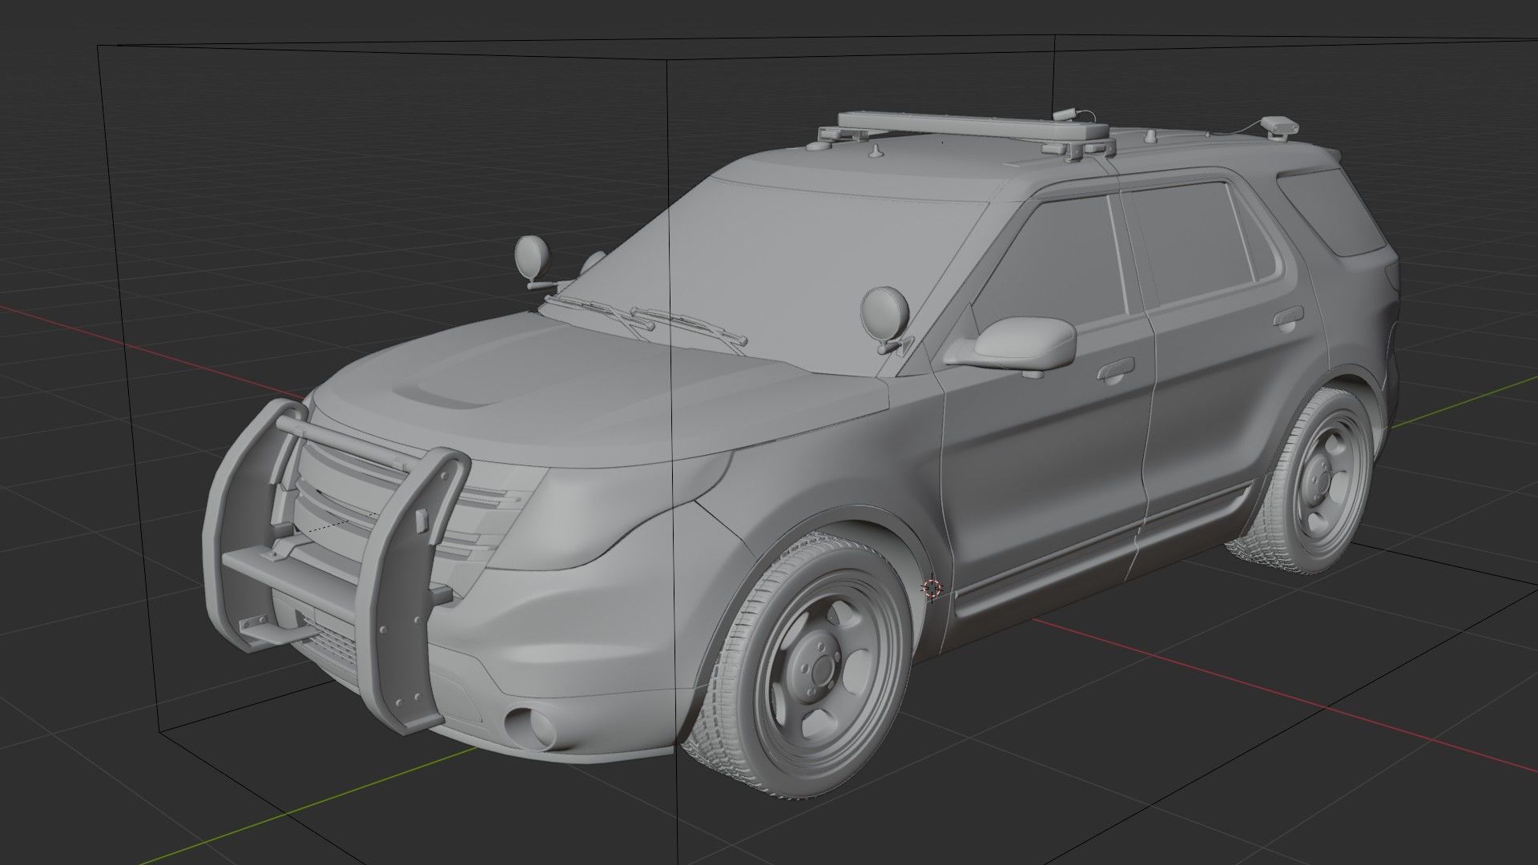This screenshot has height=865, width=1538.
Task: Click the driver-side wing mirror
Action: click(1013, 344)
